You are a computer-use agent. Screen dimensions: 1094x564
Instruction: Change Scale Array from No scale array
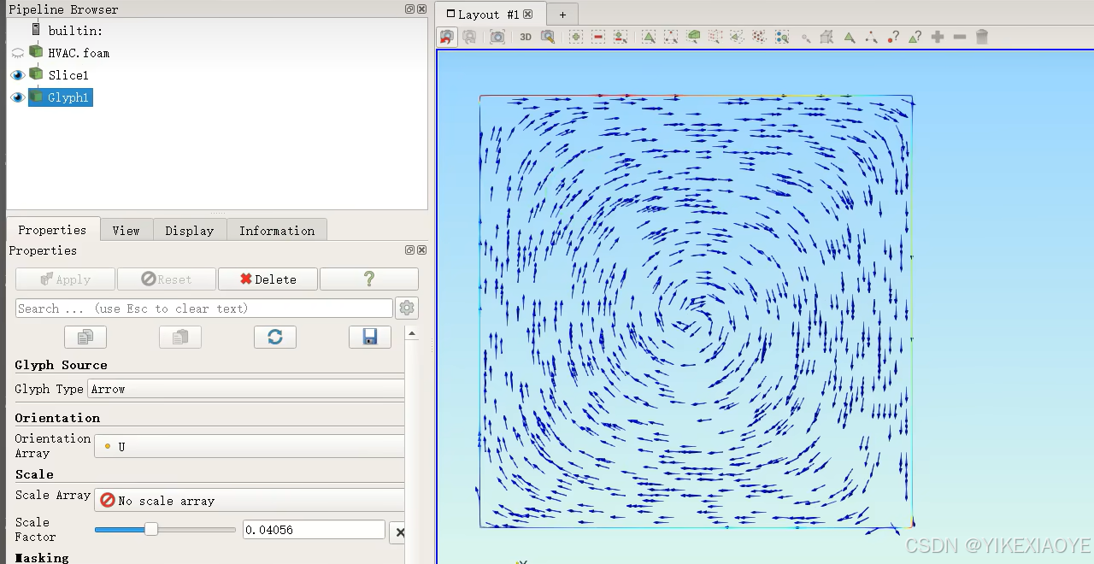[x=249, y=500]
